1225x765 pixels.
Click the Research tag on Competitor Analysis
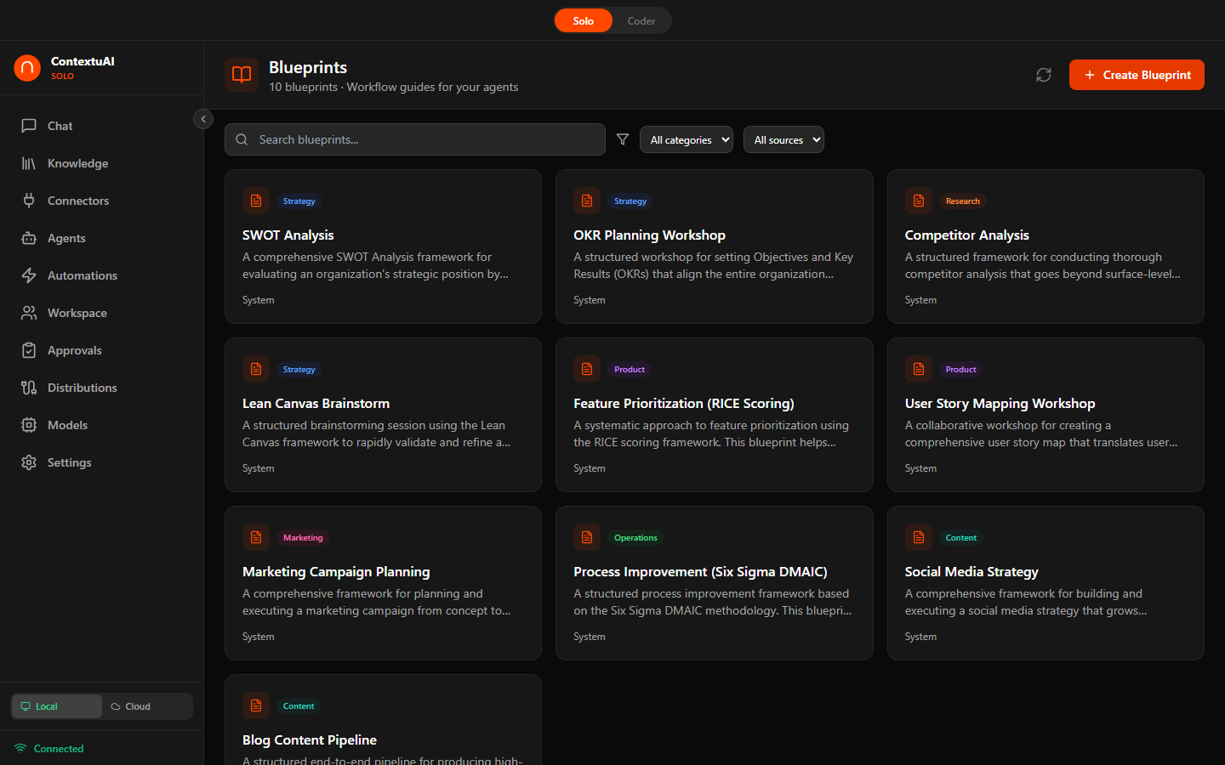[x=963, y=201]
